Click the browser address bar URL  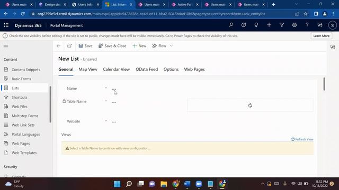click(151, 14)
